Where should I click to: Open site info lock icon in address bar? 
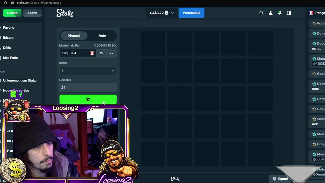point(12,3)
